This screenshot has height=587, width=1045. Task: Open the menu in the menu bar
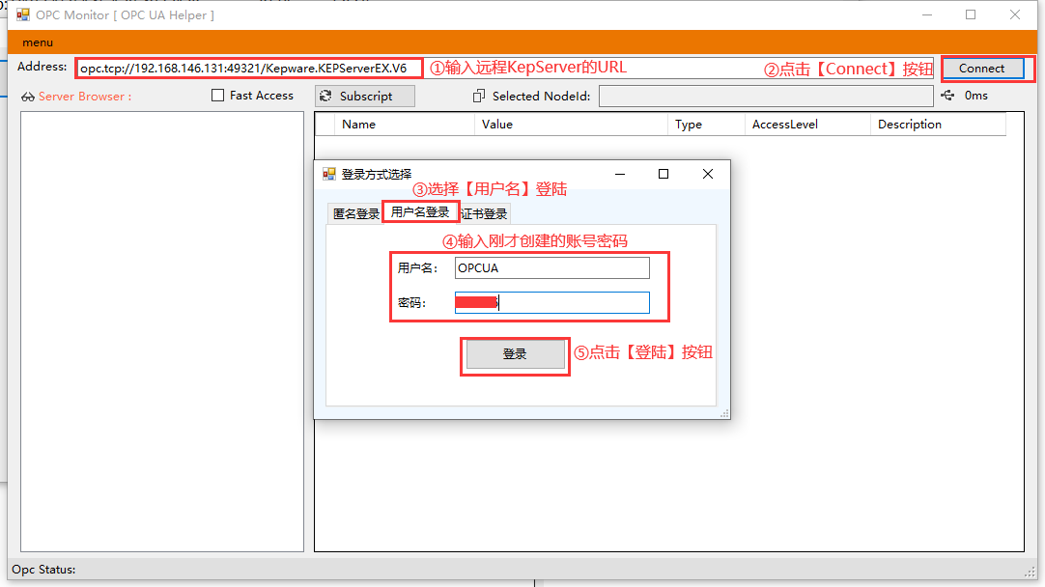(x=36, y=42)
